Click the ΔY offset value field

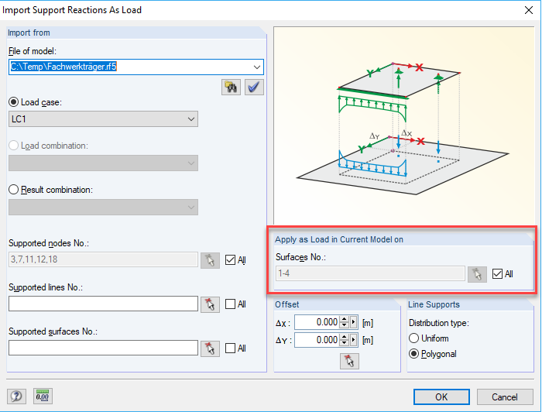pos(317,340)
